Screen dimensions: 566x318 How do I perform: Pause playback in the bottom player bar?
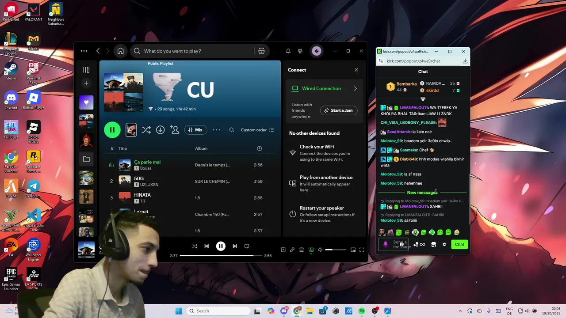[221, 246]
